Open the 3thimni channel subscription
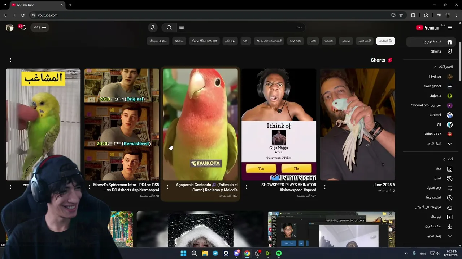The height and width of the screenshot is (259, 462). 431,115
